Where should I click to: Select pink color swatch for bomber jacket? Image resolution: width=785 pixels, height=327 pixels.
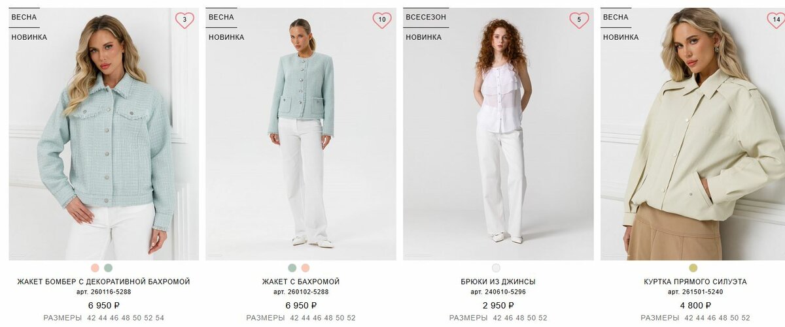[x=96, y=268]
